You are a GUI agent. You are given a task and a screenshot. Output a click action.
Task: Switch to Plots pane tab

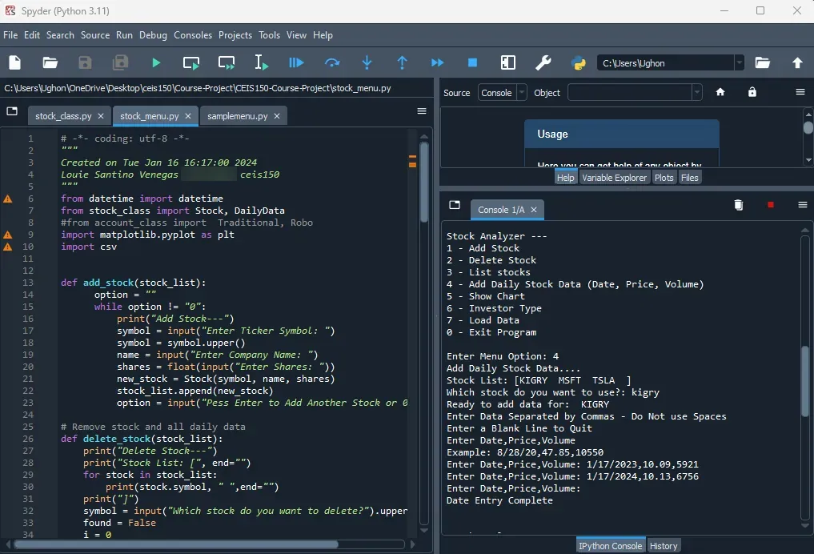[x=664, y=178]
